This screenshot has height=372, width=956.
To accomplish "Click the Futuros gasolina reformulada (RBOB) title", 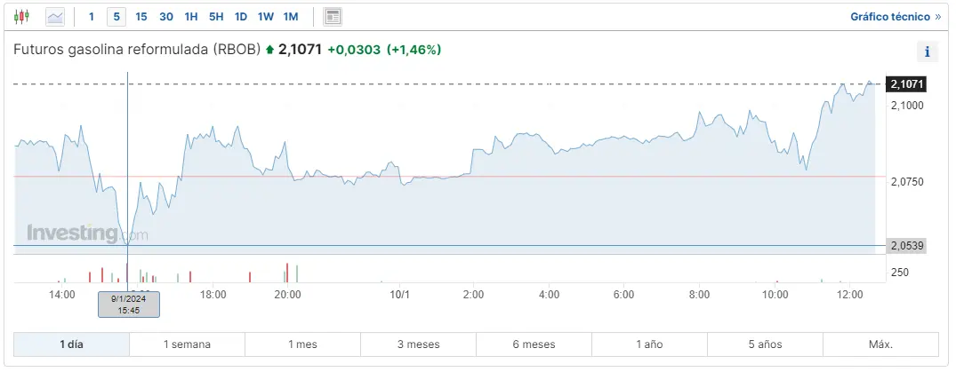I will click(137, 50).
